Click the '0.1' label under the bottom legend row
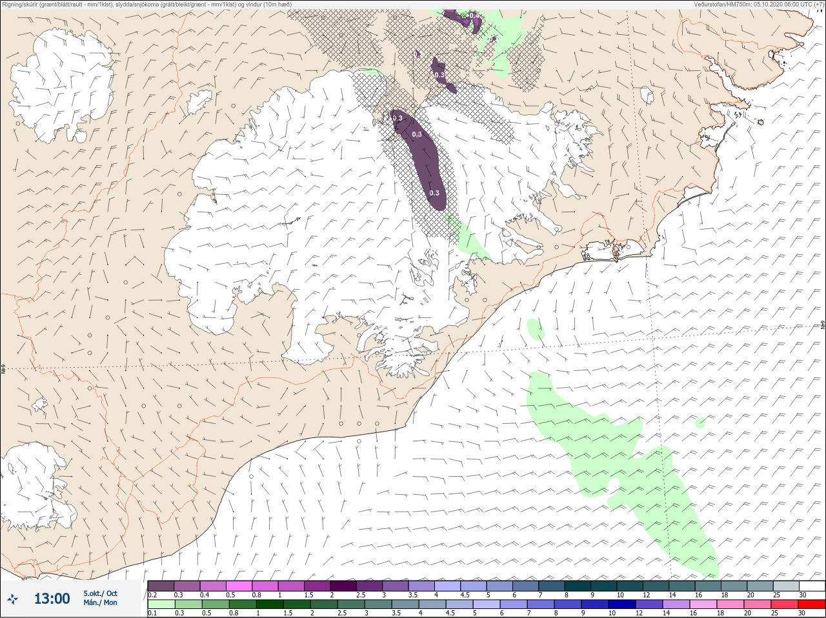Image resolution: width=826 pixels, height=618 pixels. coord(152,613)
